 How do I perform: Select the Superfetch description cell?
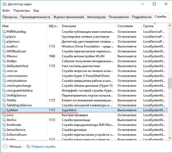coord(69,110)
